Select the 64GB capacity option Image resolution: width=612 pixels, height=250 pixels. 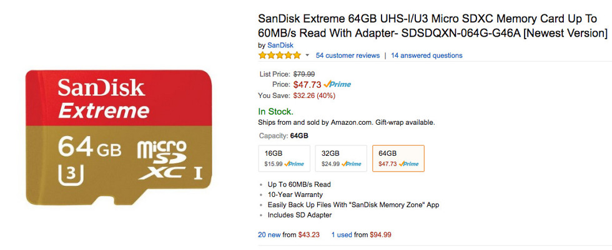[x=398, y=158]
